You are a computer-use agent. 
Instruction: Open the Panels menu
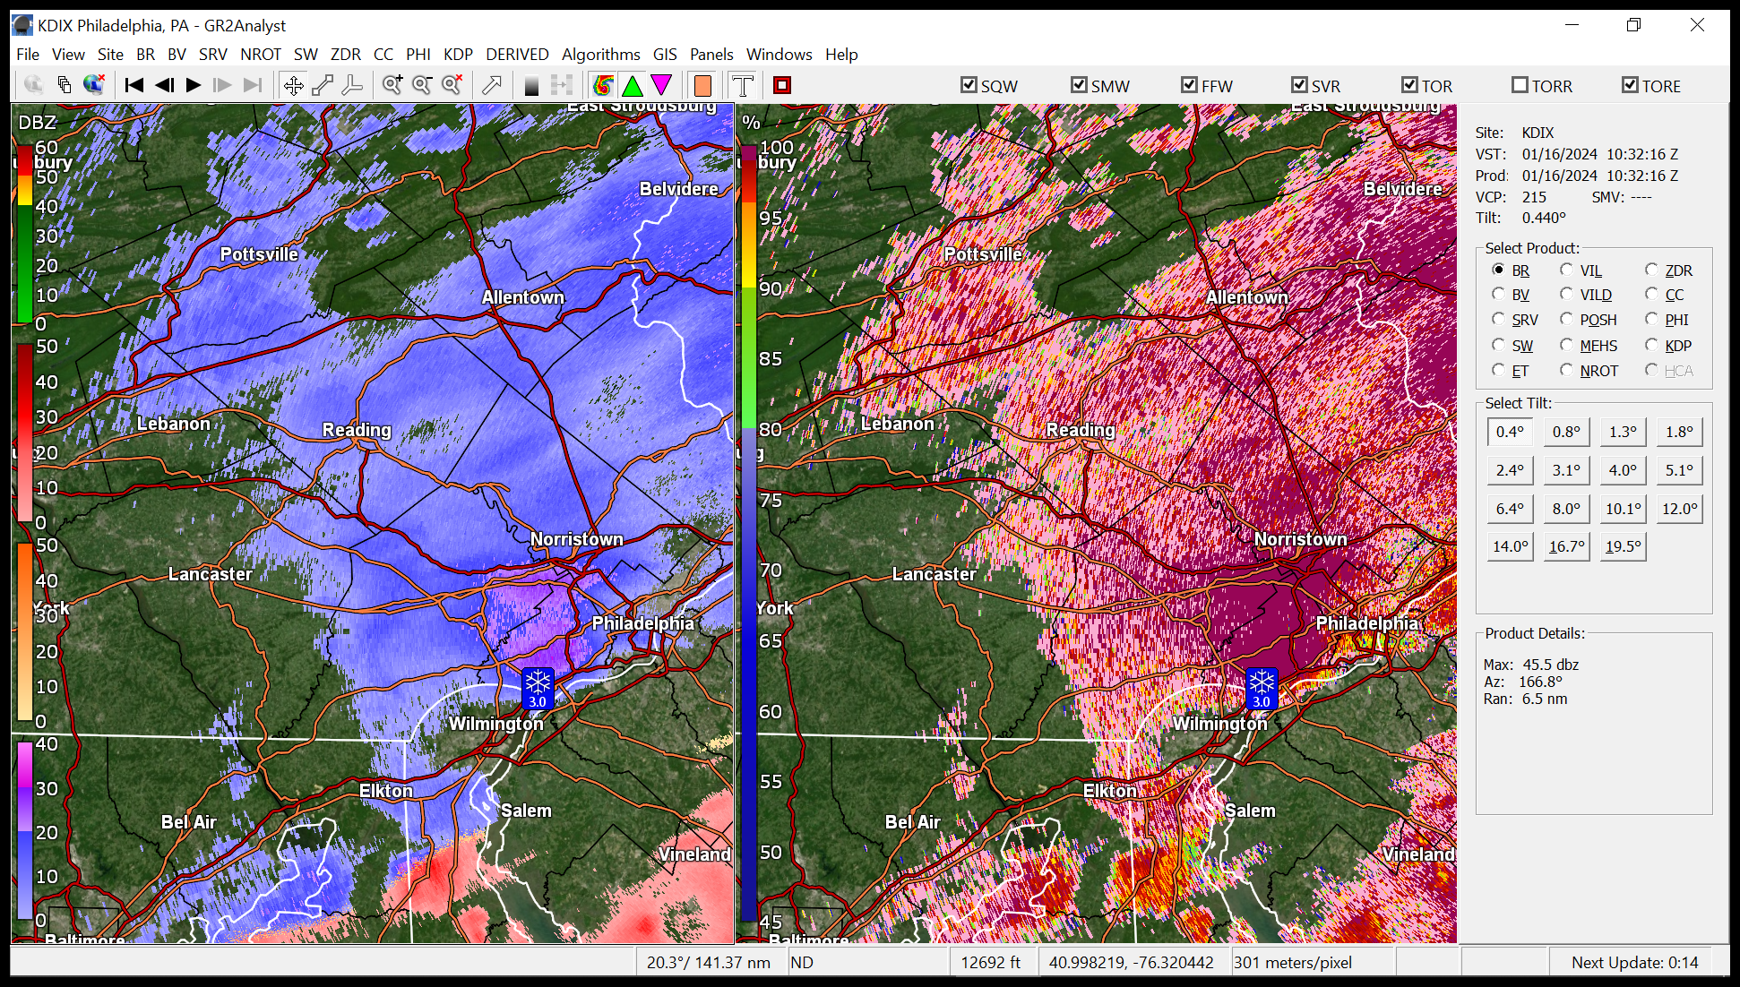tap(711, 55)
